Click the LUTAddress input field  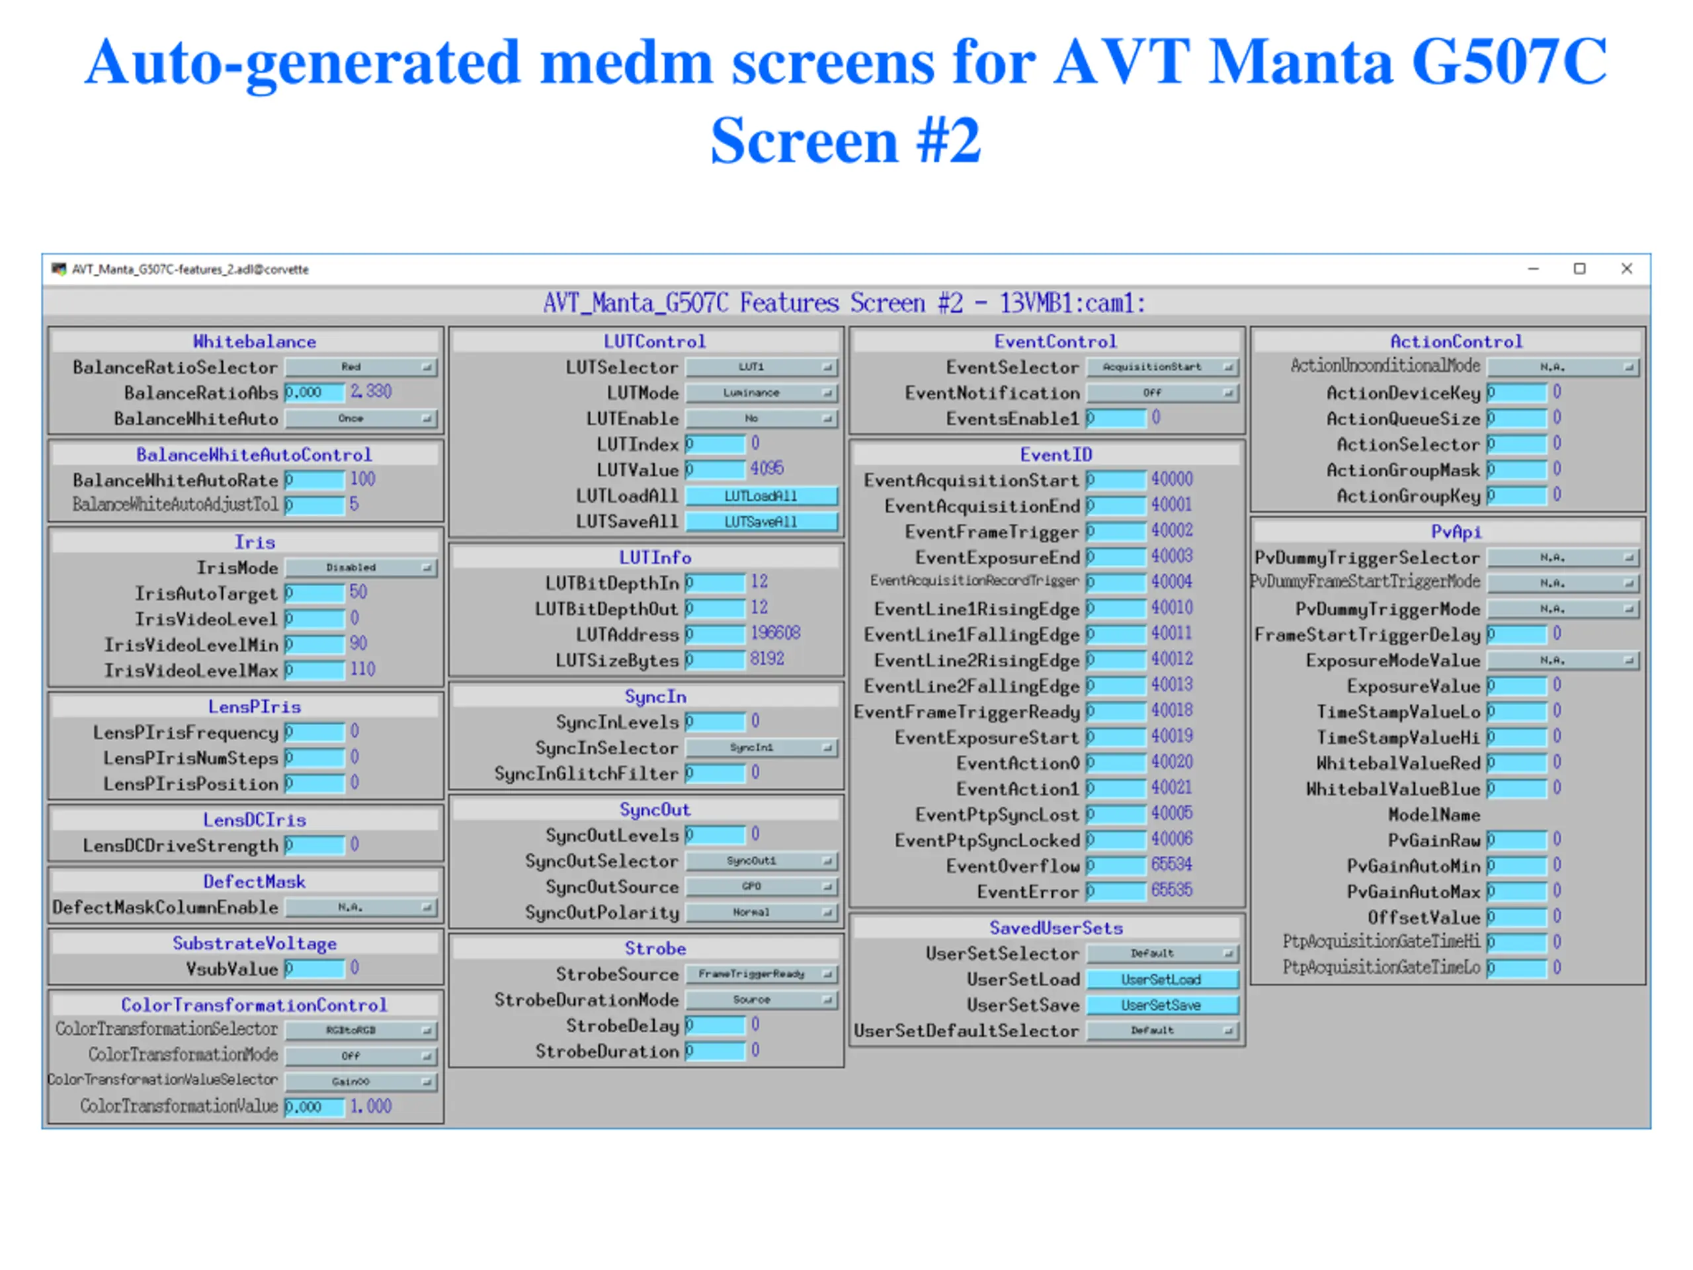click(716, 634)
